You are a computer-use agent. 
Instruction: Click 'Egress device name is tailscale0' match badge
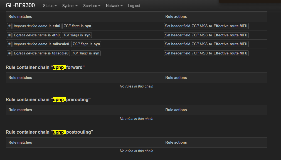[x=41, y=53]
